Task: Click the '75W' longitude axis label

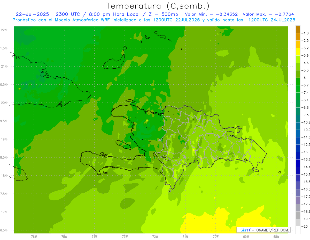Action: click(x=64, y=237)
